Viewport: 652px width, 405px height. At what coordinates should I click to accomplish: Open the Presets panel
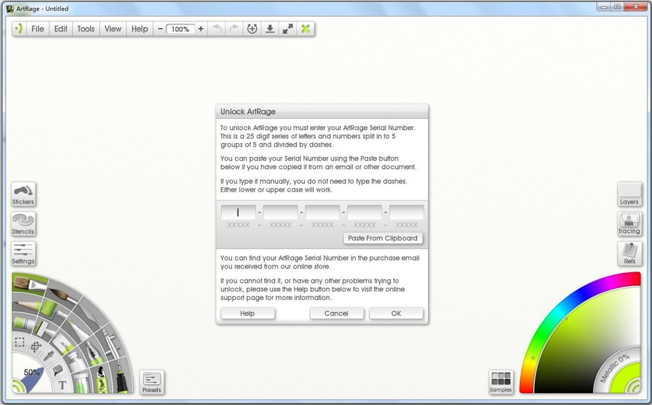point(152,382)
